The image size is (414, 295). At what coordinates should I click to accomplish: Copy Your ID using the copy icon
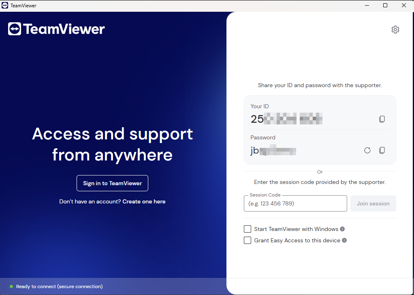coord(382,119)
